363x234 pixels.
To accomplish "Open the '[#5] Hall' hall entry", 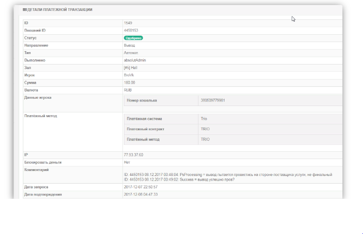I will pyautogui.click(x=130, y=68).
